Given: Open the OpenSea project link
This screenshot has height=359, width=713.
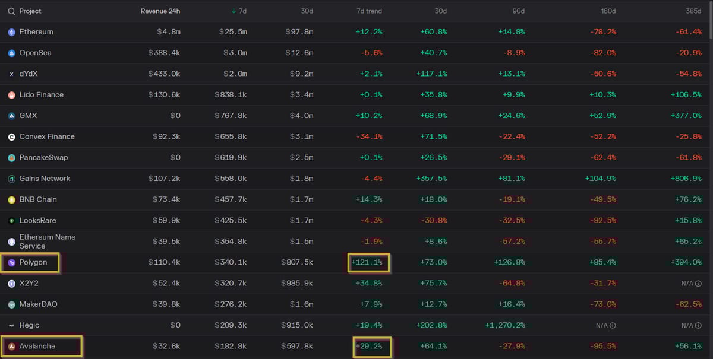Looking at the screenshot, I should [36, 53].
